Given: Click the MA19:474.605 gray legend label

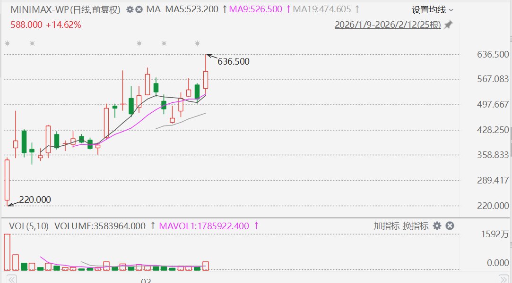Looking at the screenshot, I should pos(322,9).
